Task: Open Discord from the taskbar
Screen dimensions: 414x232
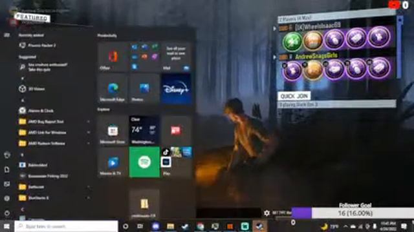Action: (x=155, y=226)
